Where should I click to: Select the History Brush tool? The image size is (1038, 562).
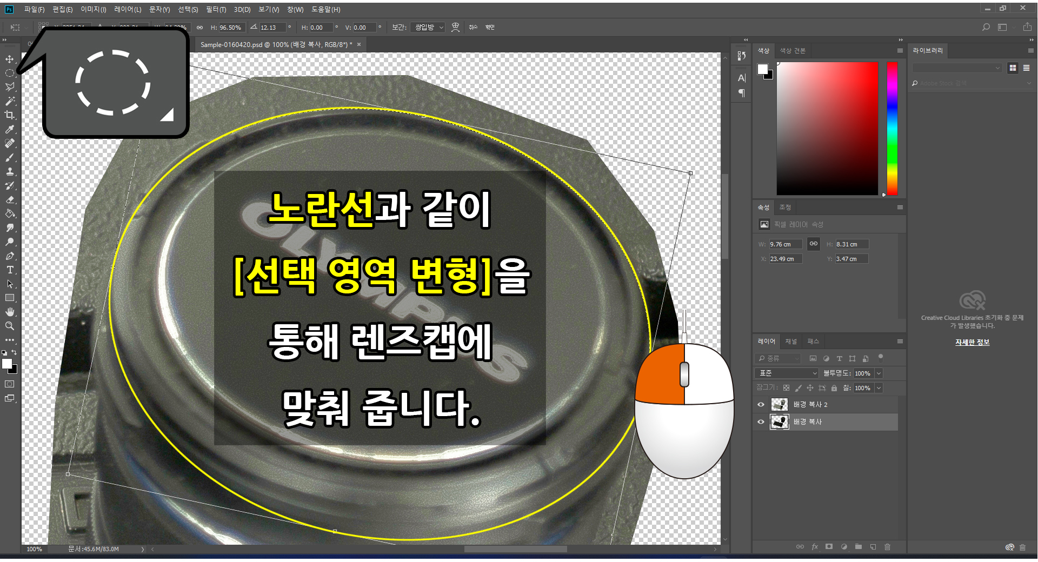coord(10,185)
